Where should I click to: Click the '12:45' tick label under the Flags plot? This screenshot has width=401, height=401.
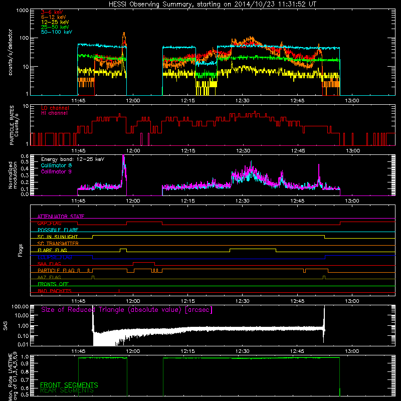pyautogui.click(x=297, y=301)
